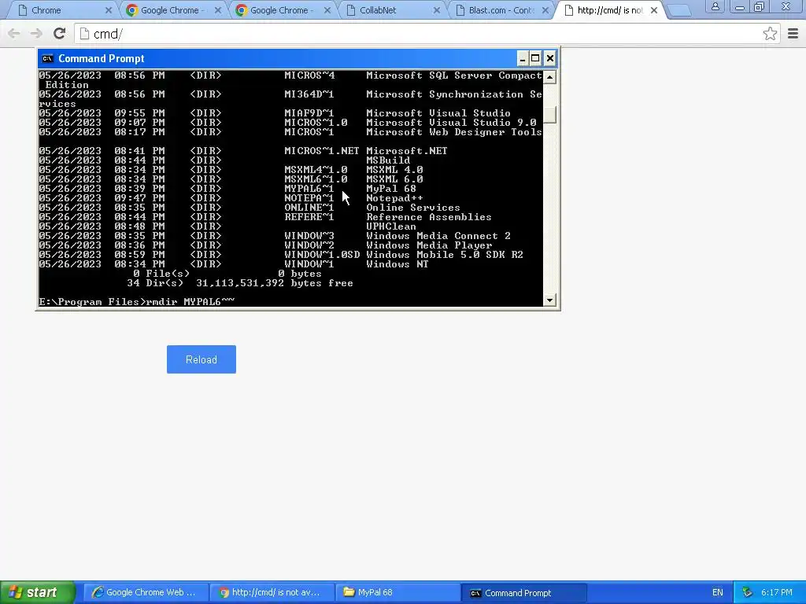Minimize the Chrome browser window
This screenshot has height=604, width=806.
point(740,6)
